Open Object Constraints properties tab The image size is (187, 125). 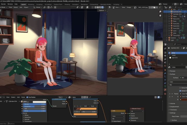click(x=165, y=83)
